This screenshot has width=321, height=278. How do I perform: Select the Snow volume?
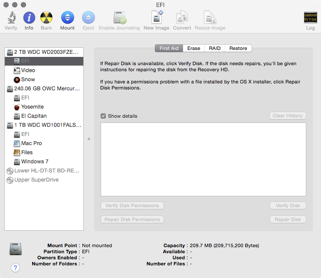[x=44, y=79]
